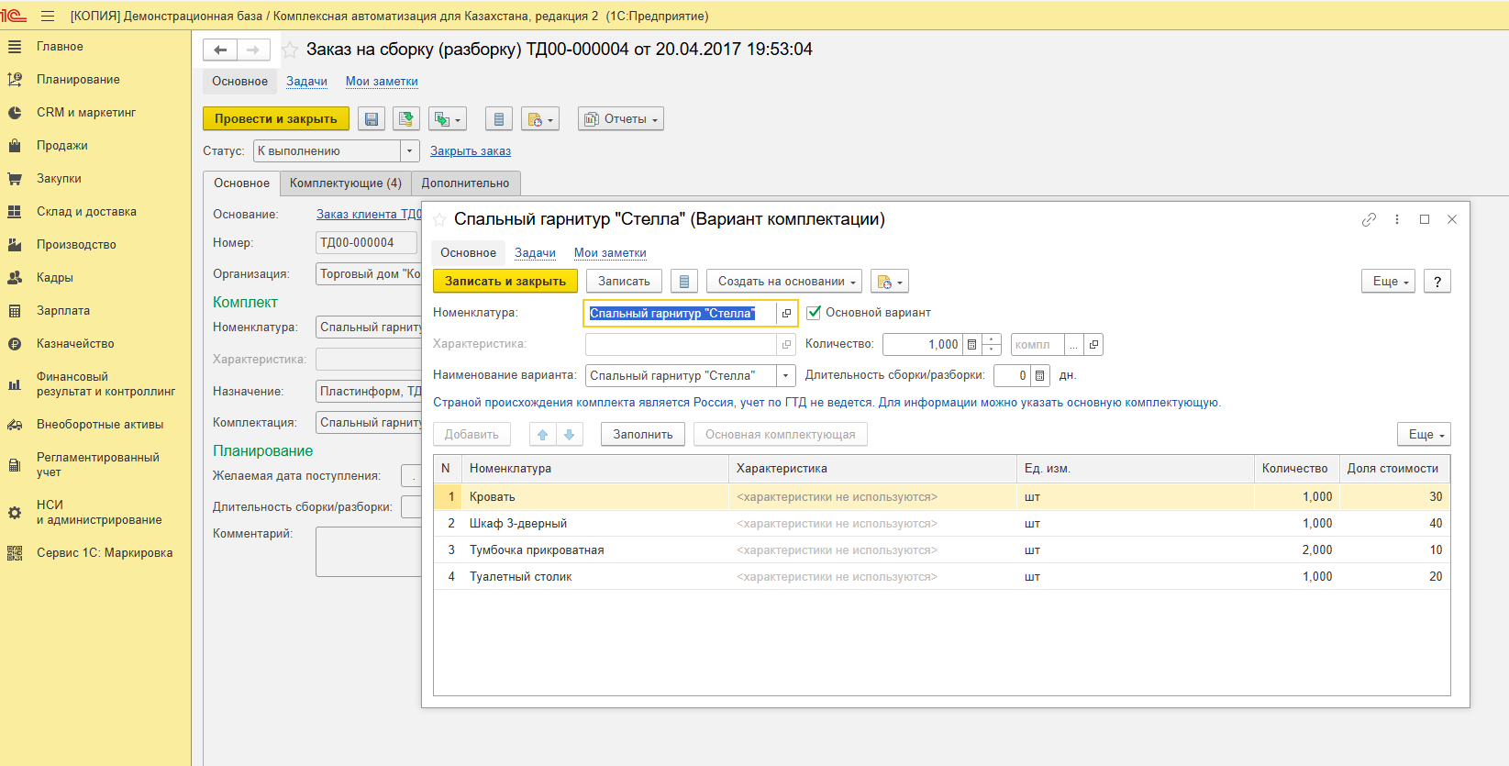Open the Отчеты dropdown menu
This screenshot has width=1509, height=766.
[621, 119]
